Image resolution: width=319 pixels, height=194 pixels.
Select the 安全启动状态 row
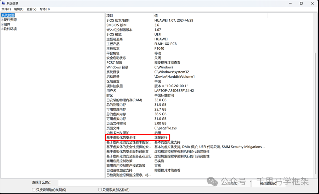pos(186,58)
